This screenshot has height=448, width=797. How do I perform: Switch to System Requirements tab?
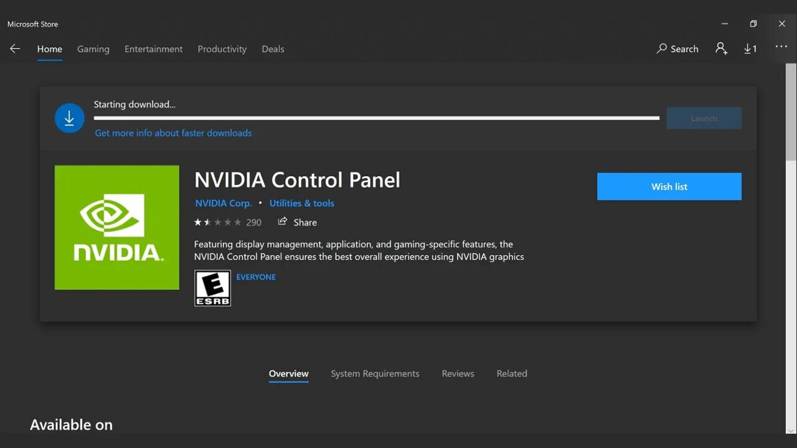(x=375, y=374)
